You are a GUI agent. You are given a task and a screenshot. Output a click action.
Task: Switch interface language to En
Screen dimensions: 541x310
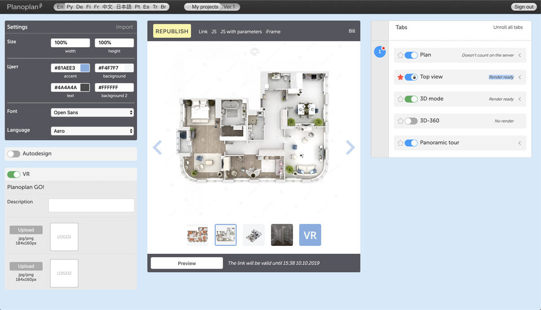click(x=60, y=7)
